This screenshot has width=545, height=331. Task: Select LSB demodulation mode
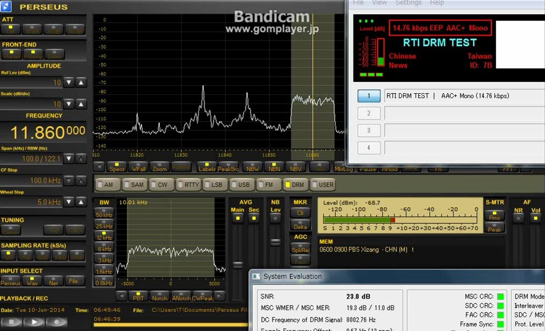tap(215, 185)
